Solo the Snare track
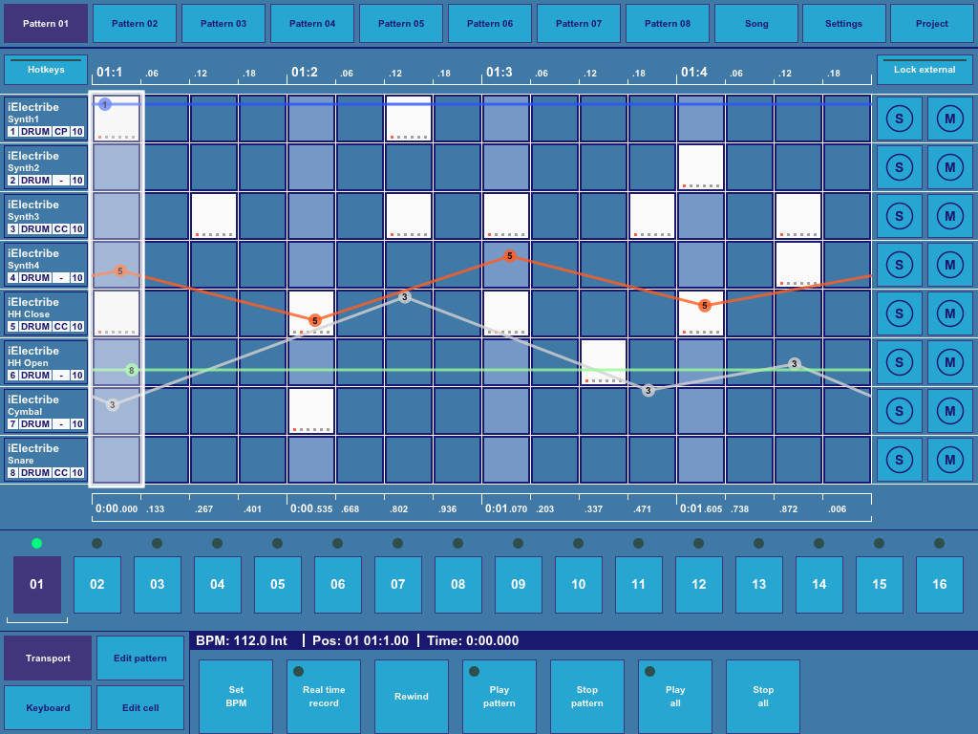The width and height of the screenshot is (978, 734). tap(899, 460)
